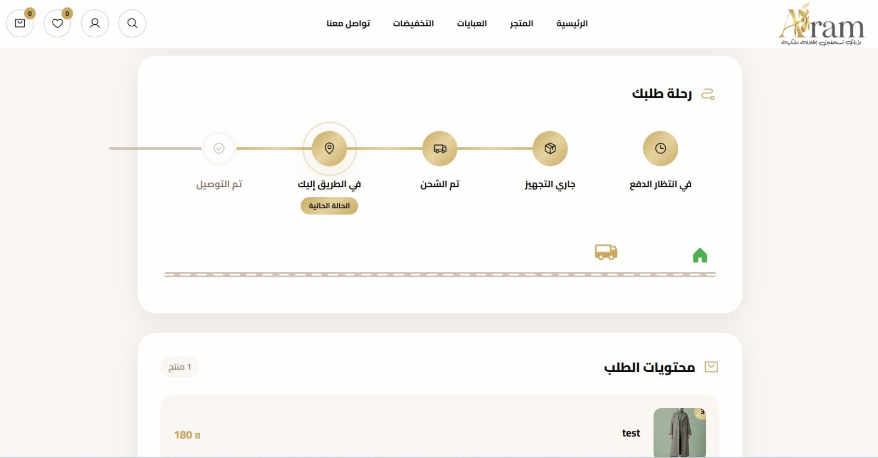The height and width of the screenshot is (458, 878).
Task: Open the test product thumbnail image
Action: [x=680, y=432]
